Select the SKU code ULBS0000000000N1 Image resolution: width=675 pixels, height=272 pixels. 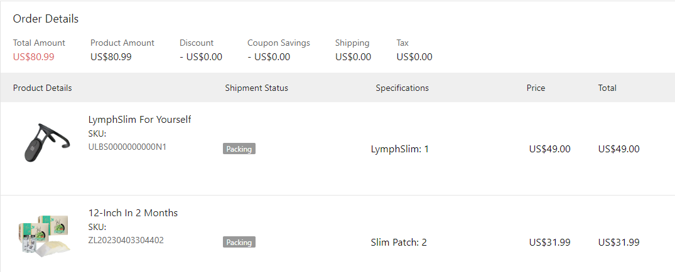point(127,147)
